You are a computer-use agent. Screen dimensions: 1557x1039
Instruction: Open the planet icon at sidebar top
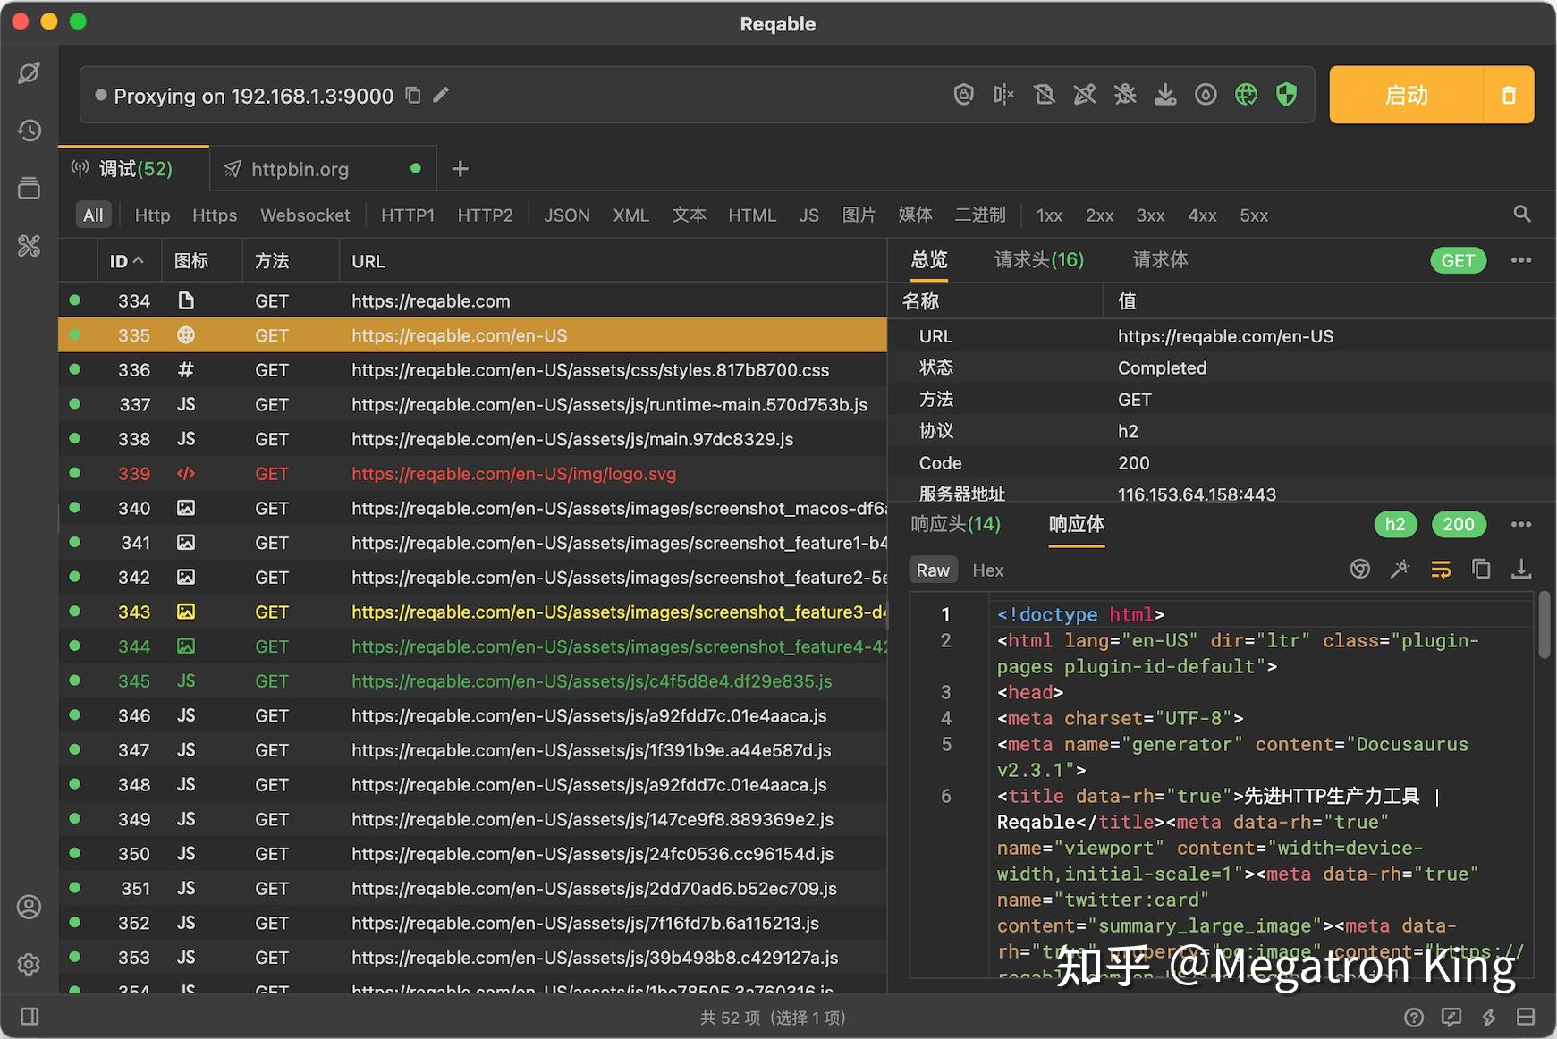tap(30, 73)
